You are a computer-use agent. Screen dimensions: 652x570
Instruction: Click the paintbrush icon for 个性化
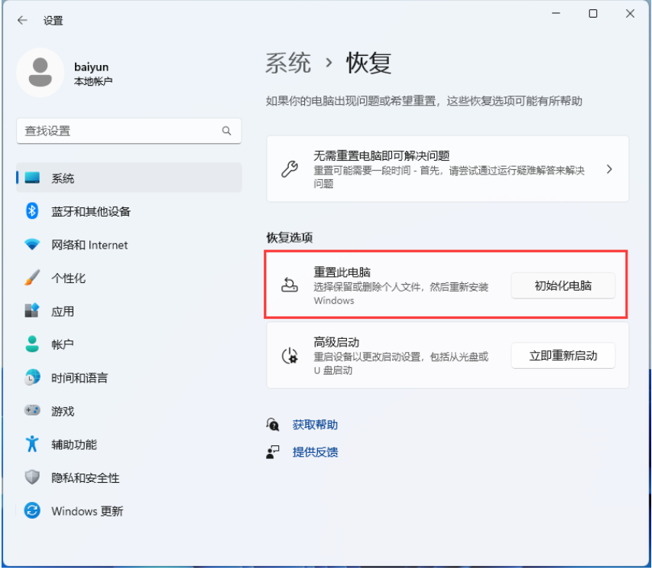pyautogui.click(x=32, y=278)
